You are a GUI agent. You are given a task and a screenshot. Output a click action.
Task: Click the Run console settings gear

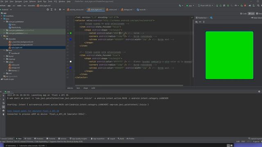(x=259, y=91)
